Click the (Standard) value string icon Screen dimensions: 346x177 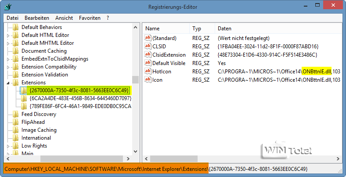[x=148, y=38]
